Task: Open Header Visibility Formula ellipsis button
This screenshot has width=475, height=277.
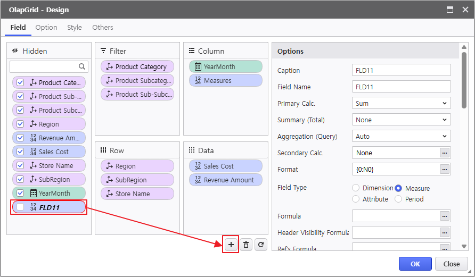Action: click(445, 232)
